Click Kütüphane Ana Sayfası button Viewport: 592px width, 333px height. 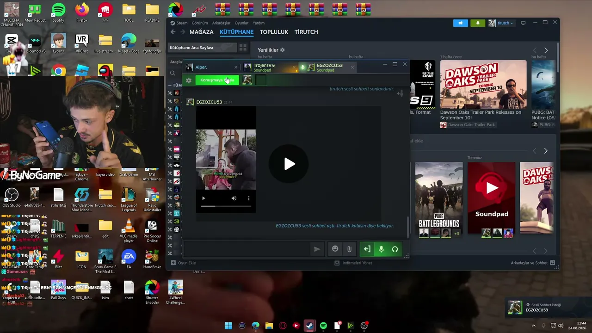pos(201,48)
